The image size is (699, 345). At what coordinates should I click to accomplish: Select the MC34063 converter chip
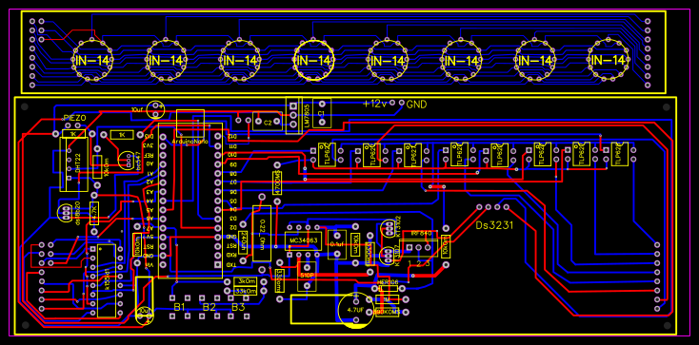(x=303, y=240)
